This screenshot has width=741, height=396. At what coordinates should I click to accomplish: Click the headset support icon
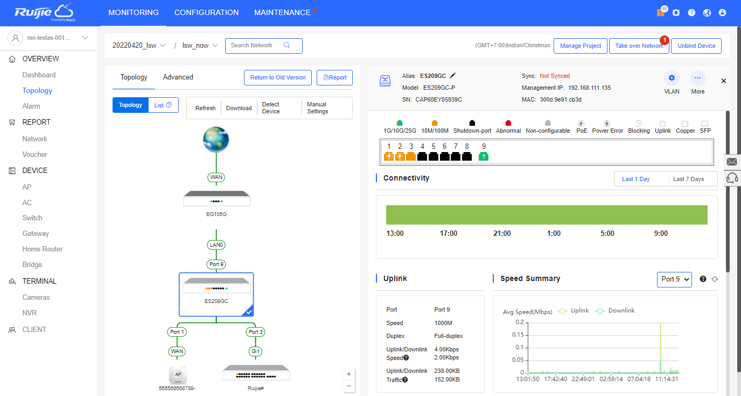[732, 178]
